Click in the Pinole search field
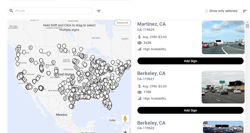250x133 pixels. 52,11
